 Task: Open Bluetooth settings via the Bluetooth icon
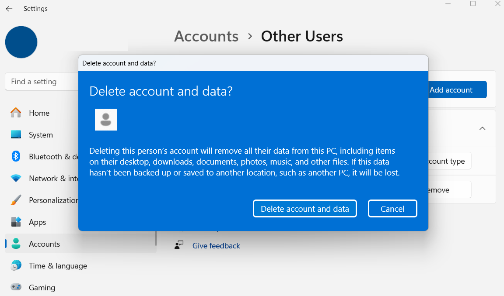click(x=16, y=157)
